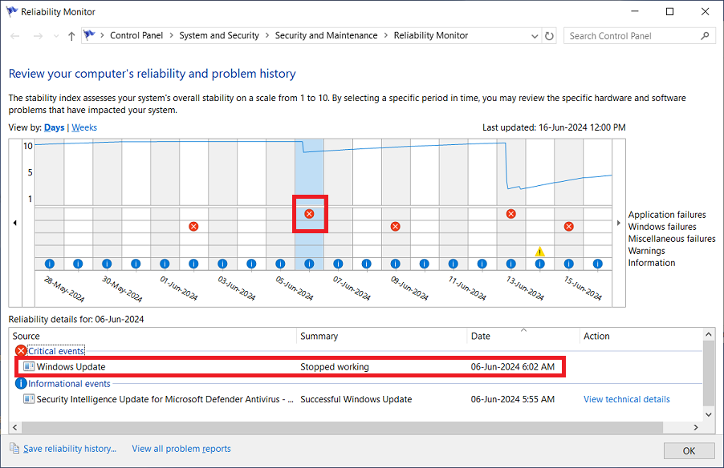The height and width of the screenshot is (468, 724).
Task: Click the OK button
Action: pyautogui.click(x=689, y=451)
